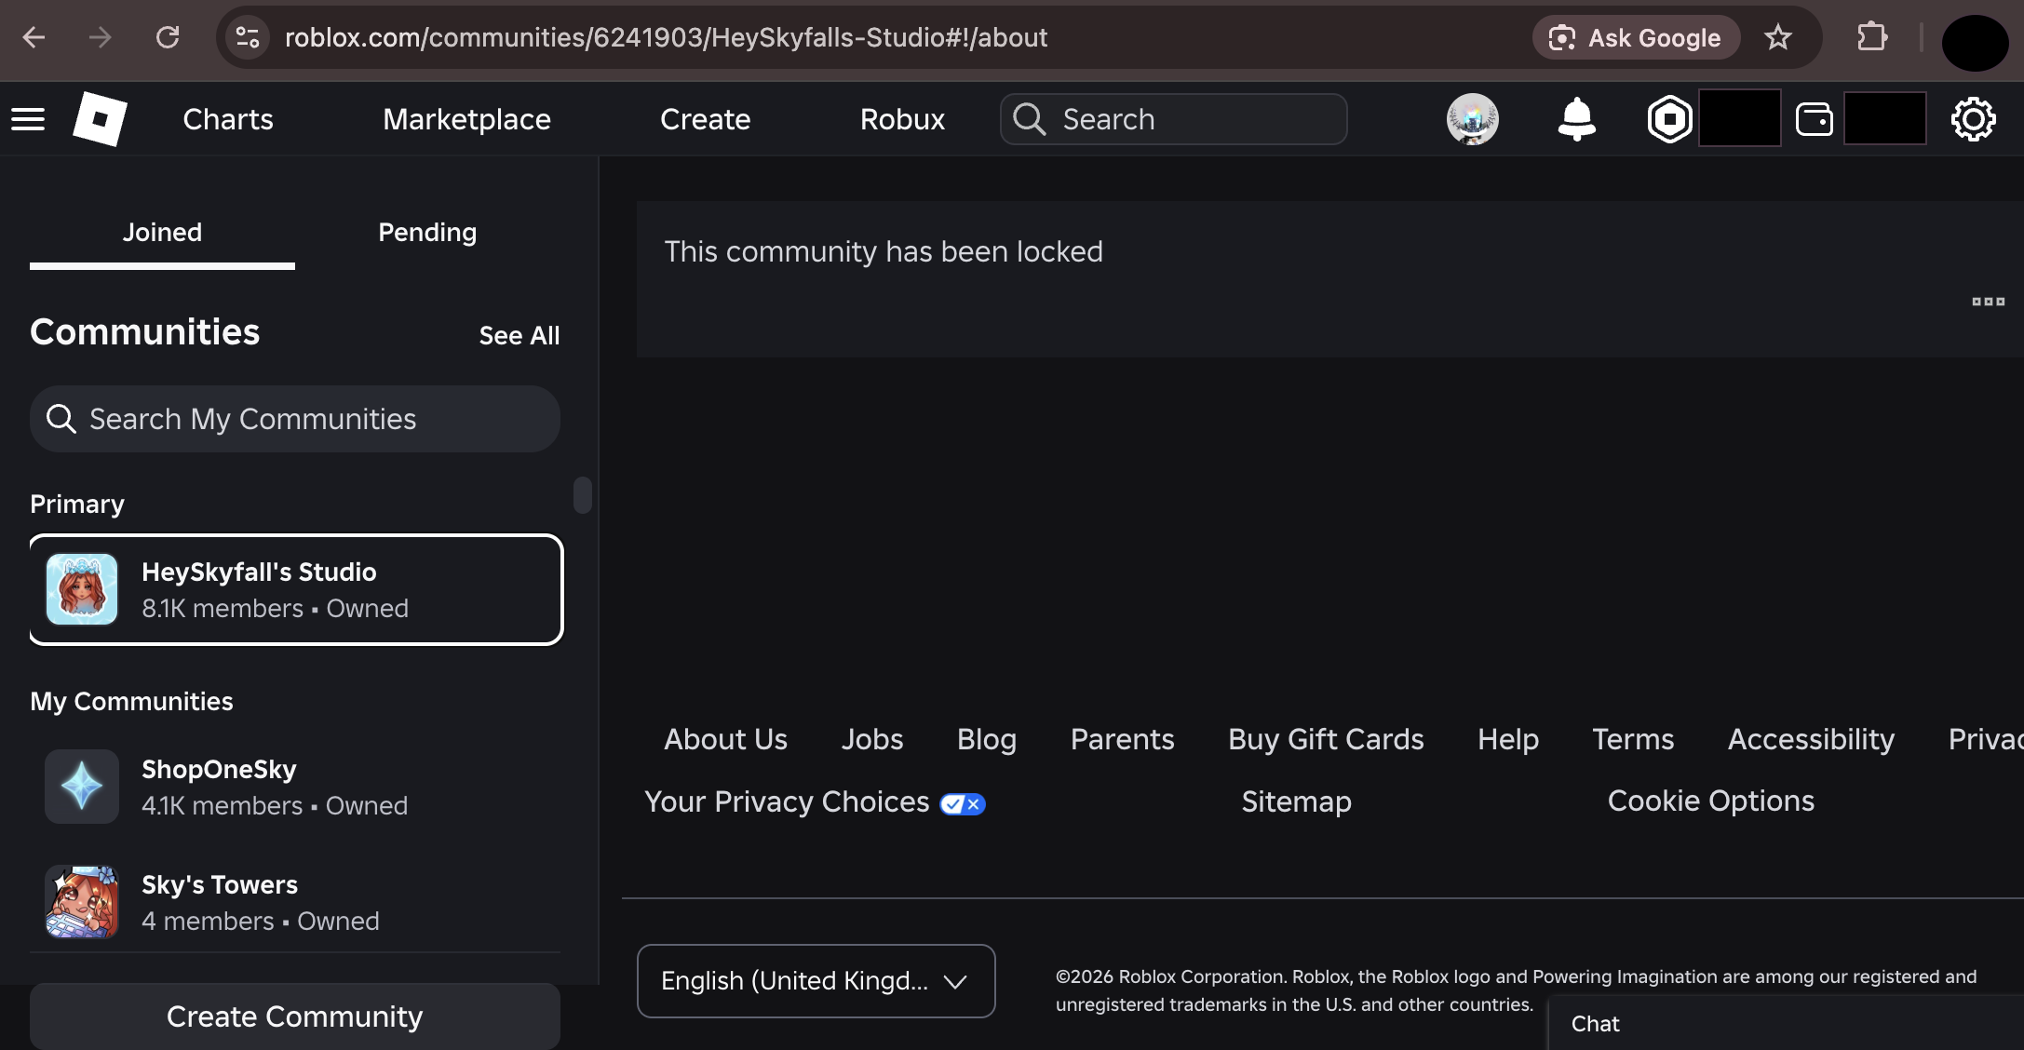This screenshot has width=2024, height=1050.
Task: Open the browser profile avatar
Action: (x=1975, y=42)
